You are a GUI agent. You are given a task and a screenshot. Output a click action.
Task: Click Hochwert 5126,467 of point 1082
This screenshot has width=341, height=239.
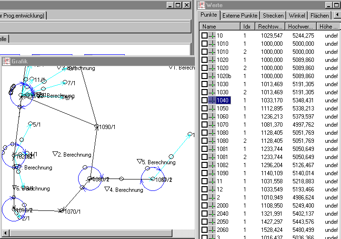pos(303,165)
